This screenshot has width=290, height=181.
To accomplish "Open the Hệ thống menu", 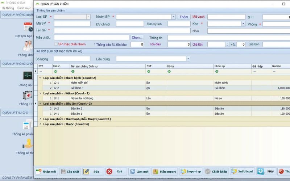I will point(8,8).
